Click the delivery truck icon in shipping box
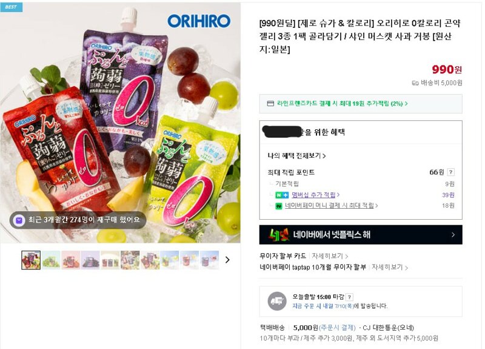485x349 pixels. click(277, 301)
